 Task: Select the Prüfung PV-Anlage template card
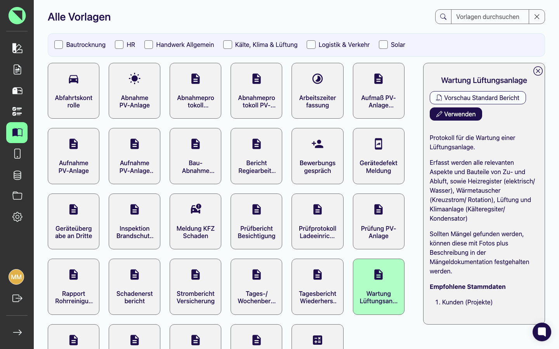[378, 221]
